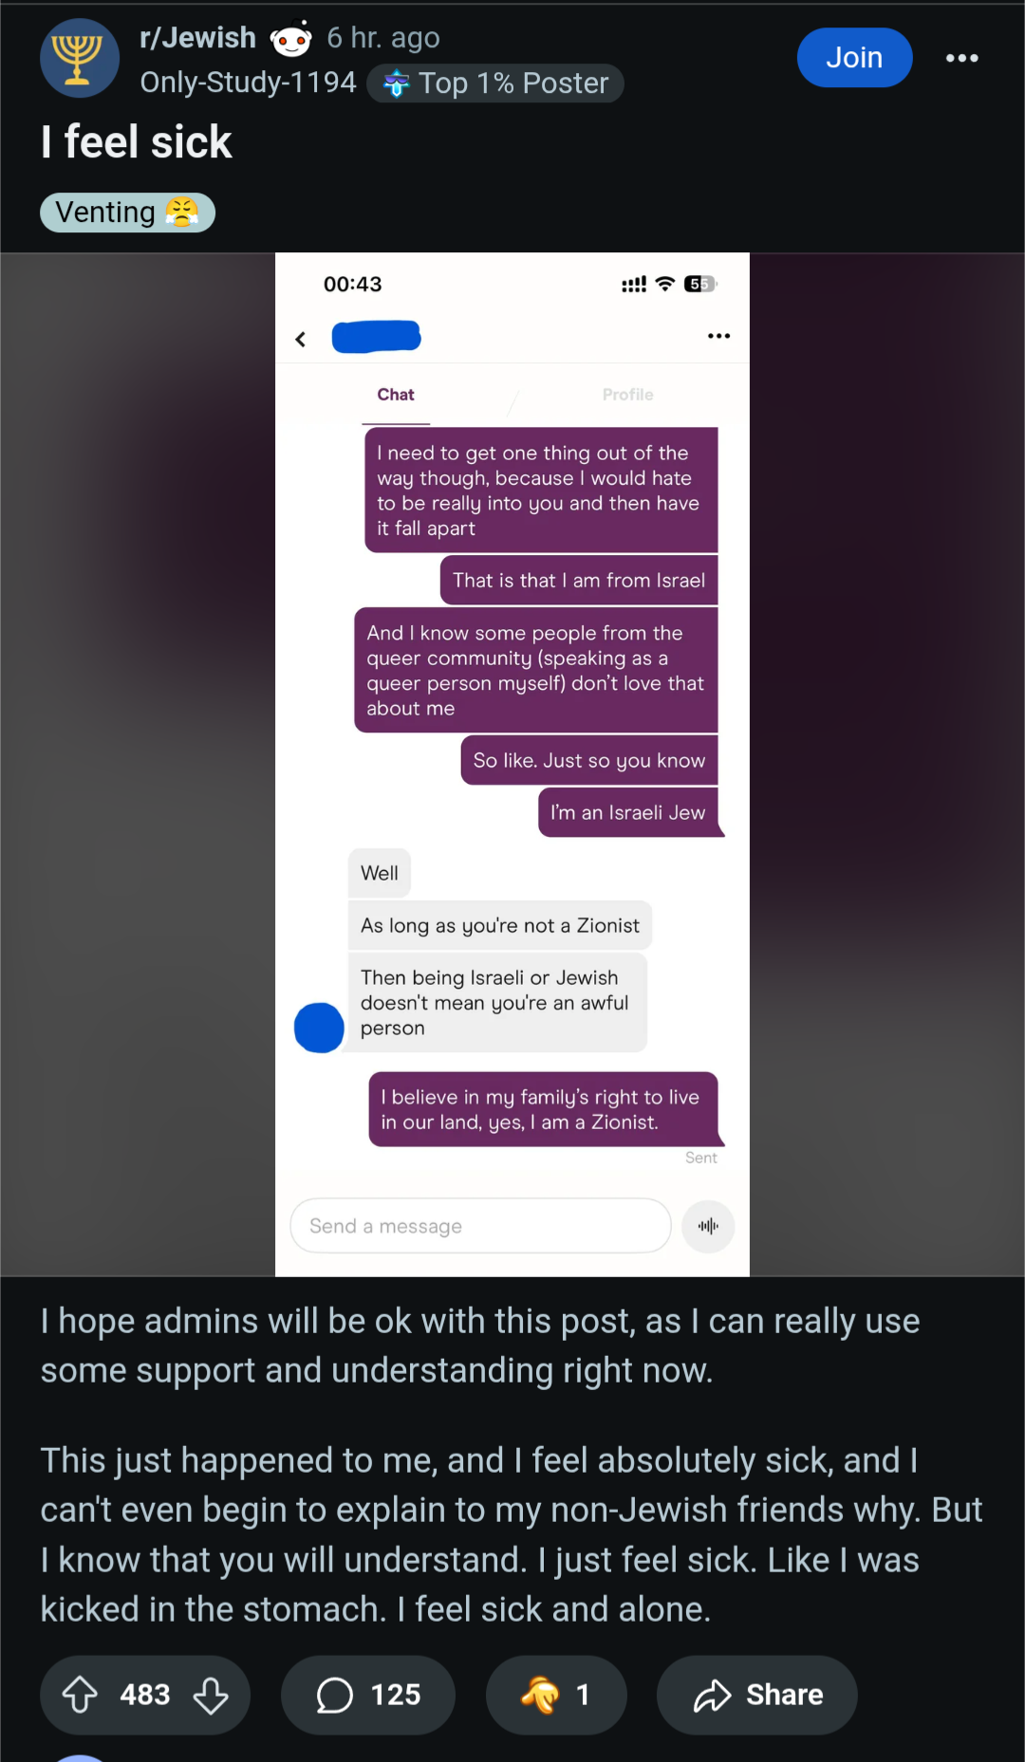This screenshot has width=1025, height=1762.
Task: Downvote the post with the down arrow
Action: click(x=211, y=1695)
